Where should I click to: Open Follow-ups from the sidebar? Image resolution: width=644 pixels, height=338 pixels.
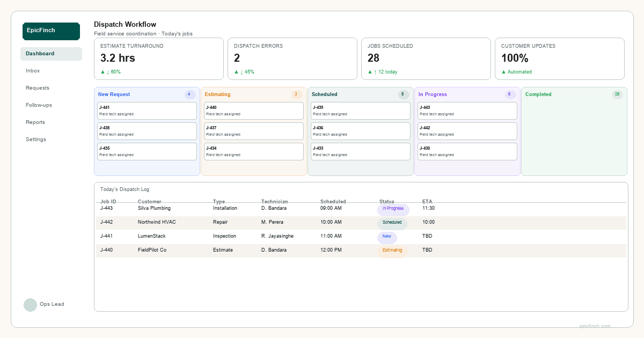(38, 105)
